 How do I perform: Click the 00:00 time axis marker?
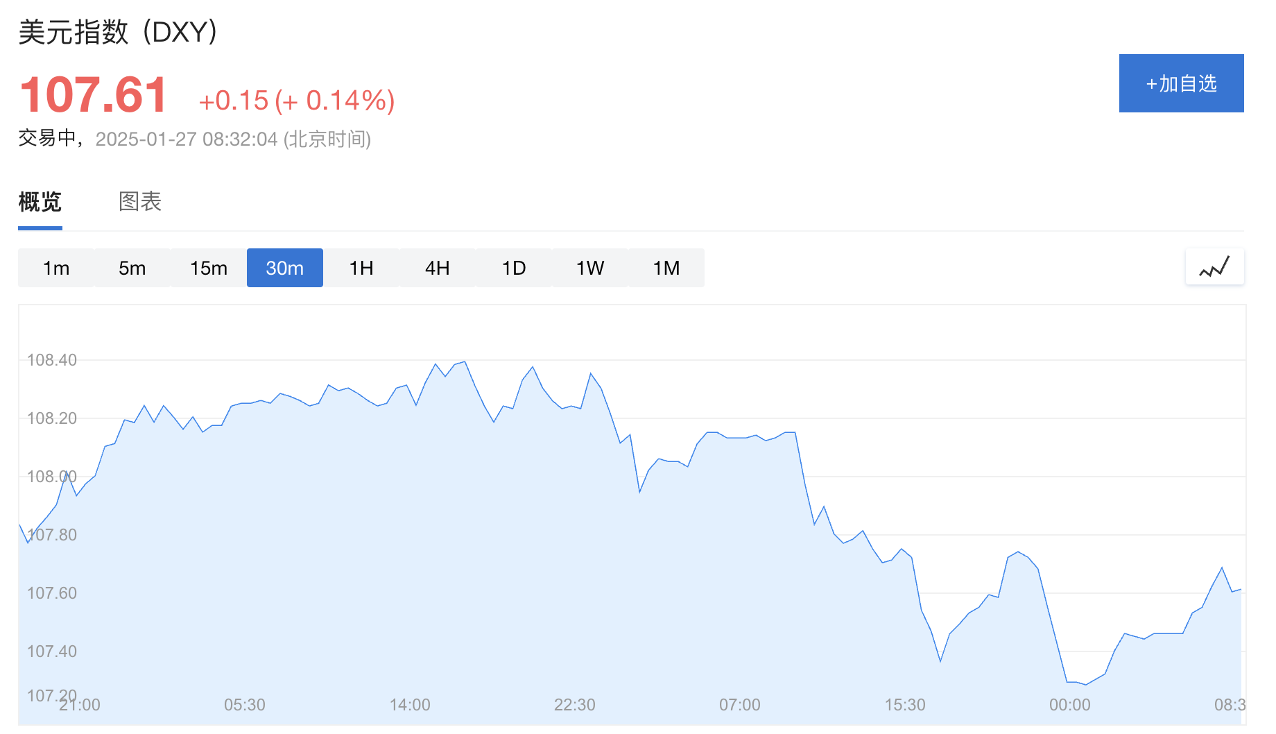(x=1070, y=705)
